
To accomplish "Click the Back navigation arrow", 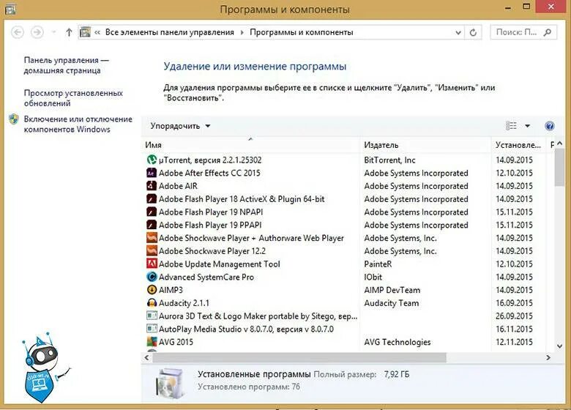I will (x=18, y=32).
